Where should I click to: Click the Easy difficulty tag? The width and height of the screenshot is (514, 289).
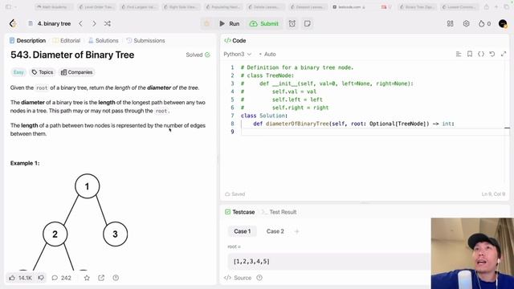18,72
